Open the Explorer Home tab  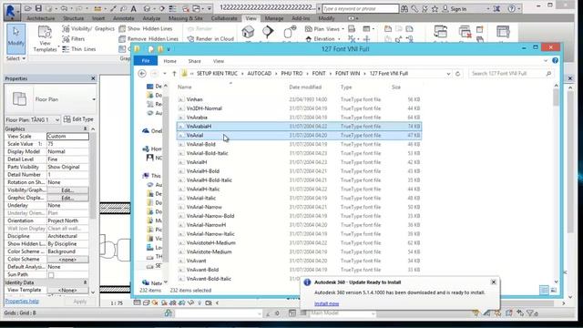(x=170, y=61)
